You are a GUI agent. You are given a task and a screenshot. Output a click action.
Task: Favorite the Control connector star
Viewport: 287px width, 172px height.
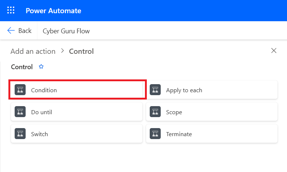pyautogui.click(x=41, y=67)
